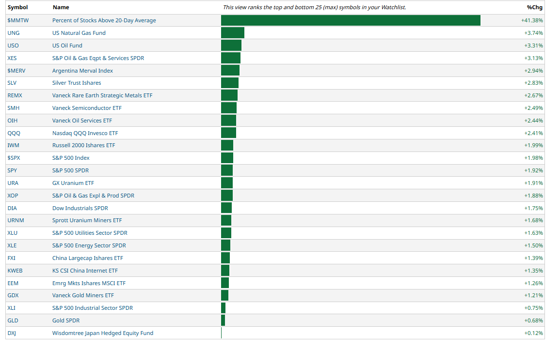Click the Russell 2000 Ishares ETF link
The image size is (560, 350).
click(x=83, y=145)
